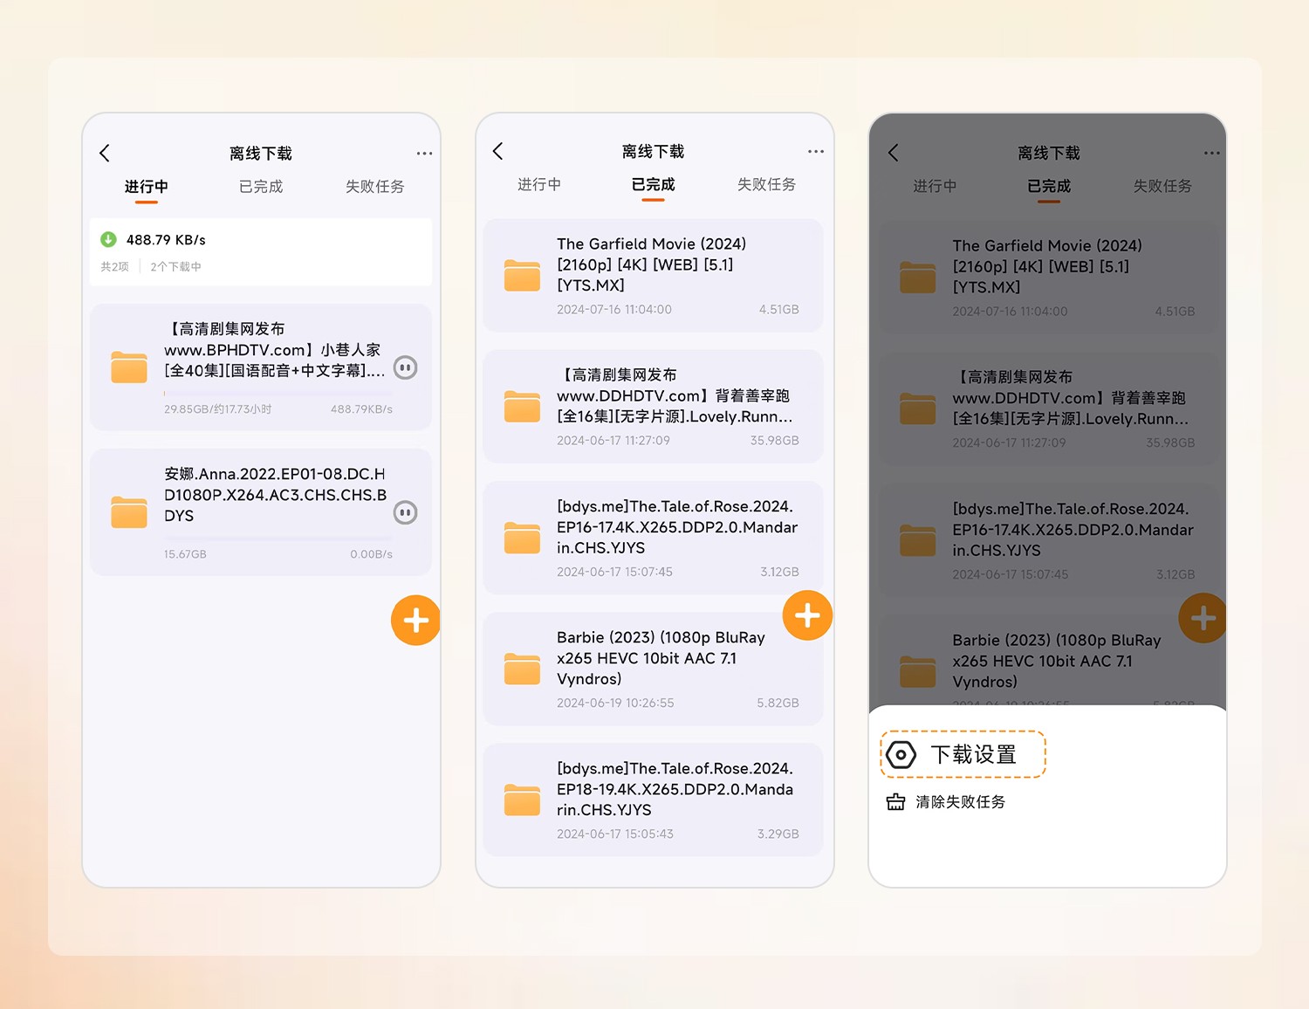The width and height of the screenshot is (1309, 1009).
Task: Tap the orange add button on the left phone
Action: (x=415, y=621)
